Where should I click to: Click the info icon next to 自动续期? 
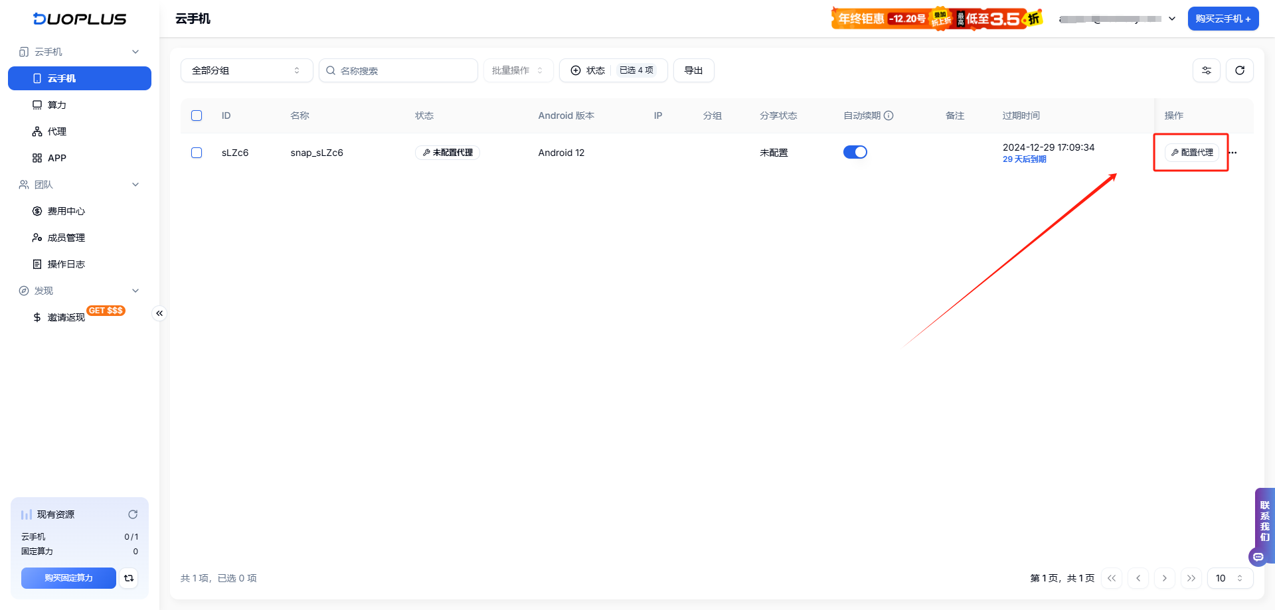891,115
